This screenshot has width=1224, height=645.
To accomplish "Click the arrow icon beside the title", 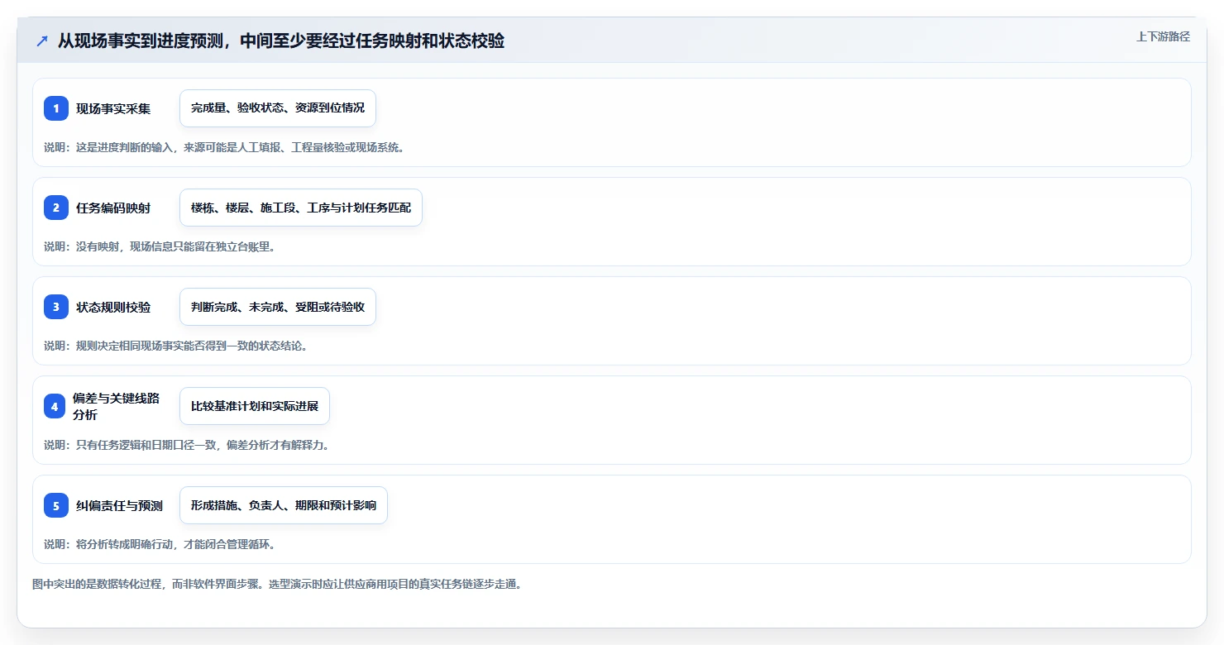I will [42, 41].
